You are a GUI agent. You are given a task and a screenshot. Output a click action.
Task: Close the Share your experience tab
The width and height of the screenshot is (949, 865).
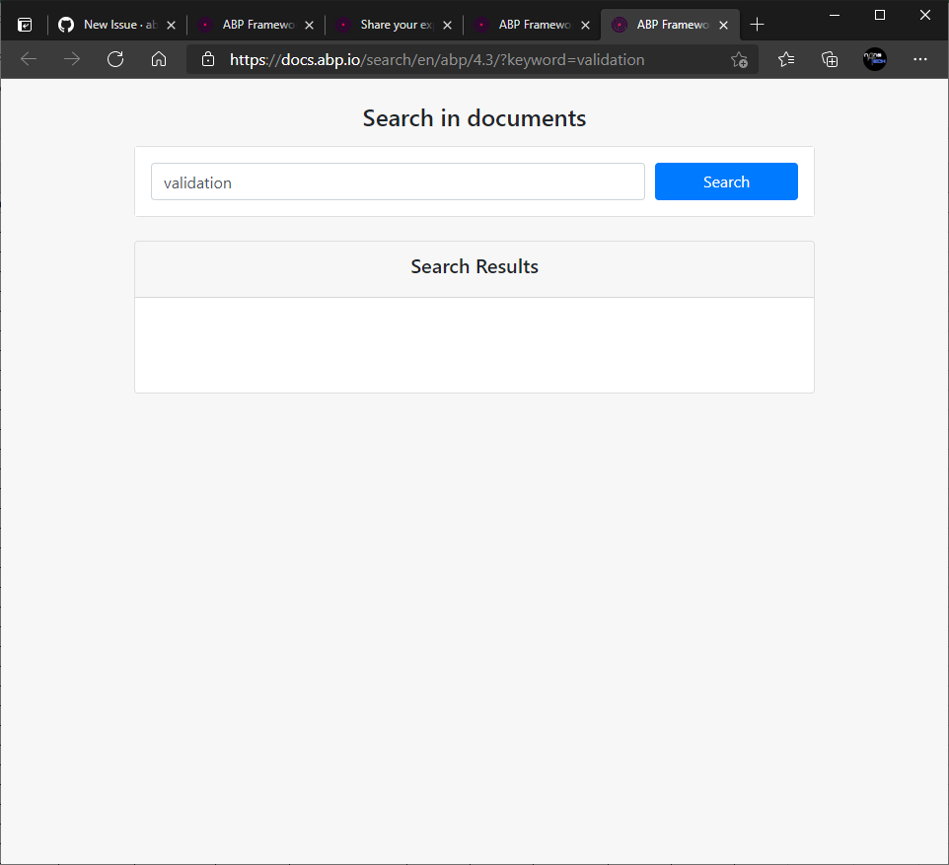[447, 24]
